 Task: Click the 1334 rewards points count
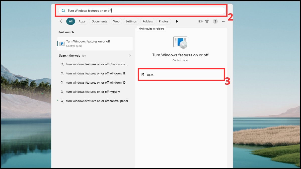pos(200,22)
